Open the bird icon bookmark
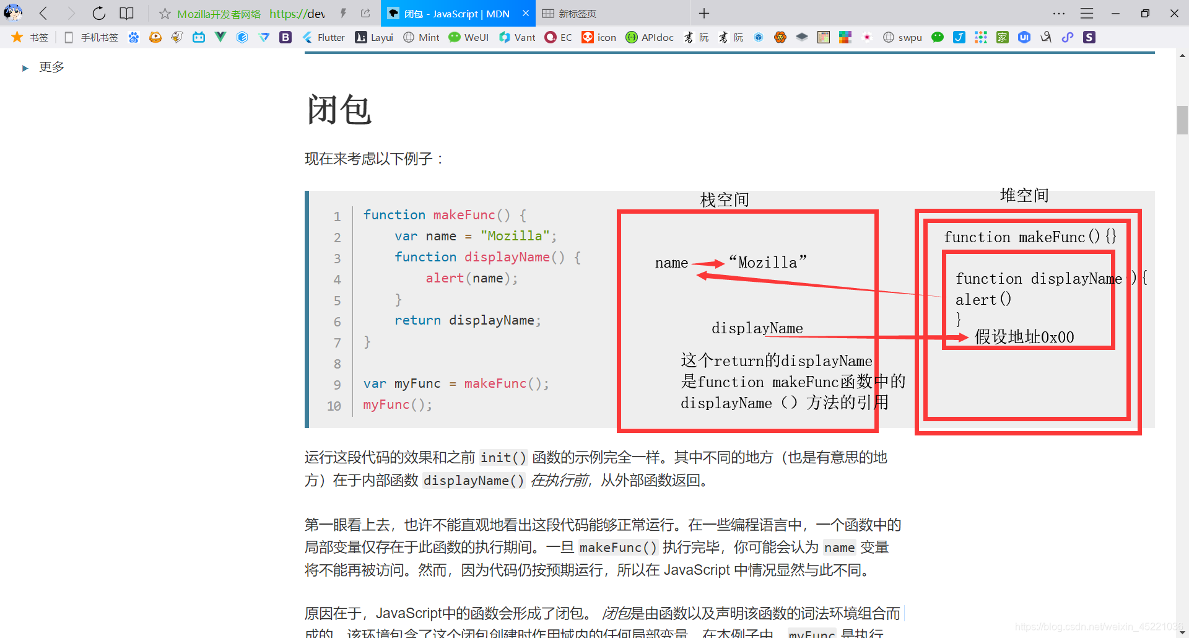 [177, 37]
